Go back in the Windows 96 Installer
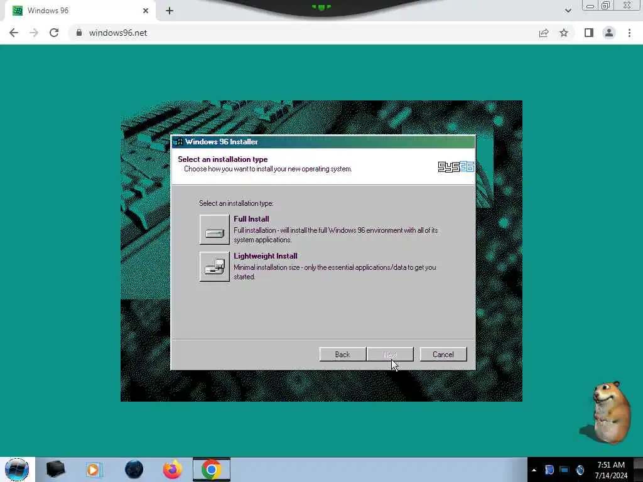 click(342, 354)
